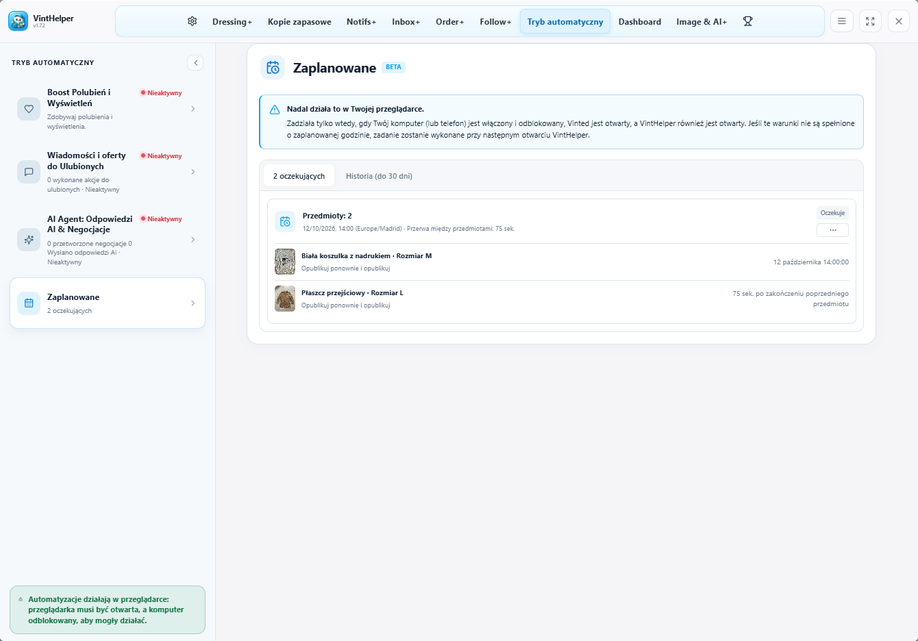Viewport: 918px width, 641px height.
Task: Click the trophy icon in navigation bar
Action: click(747, 21)
